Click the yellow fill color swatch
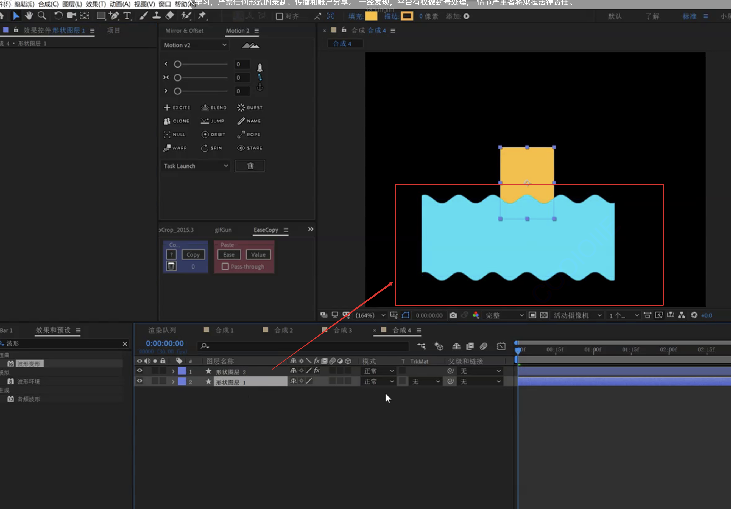The height and width of the screenshot is (509, 731). point(371,16)
